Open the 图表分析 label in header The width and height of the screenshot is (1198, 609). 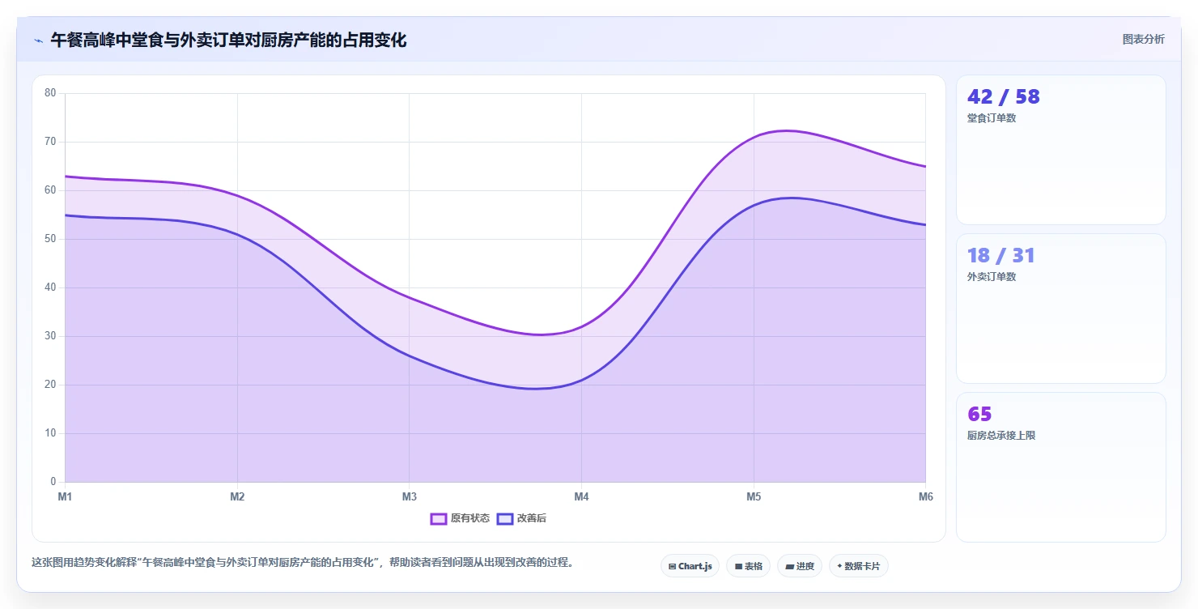pyautogui.click(x=1143, y=39)
